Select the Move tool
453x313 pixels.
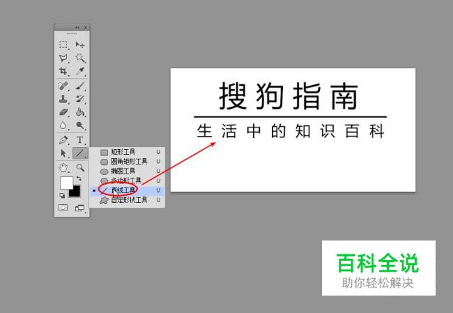[x=80, y=45]
